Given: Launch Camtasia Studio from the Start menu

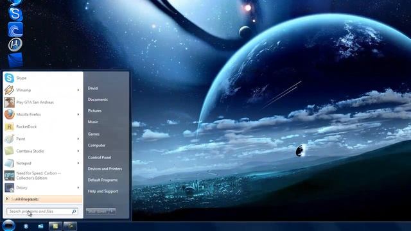Looking at the screenshot, I should click(42, 151).
